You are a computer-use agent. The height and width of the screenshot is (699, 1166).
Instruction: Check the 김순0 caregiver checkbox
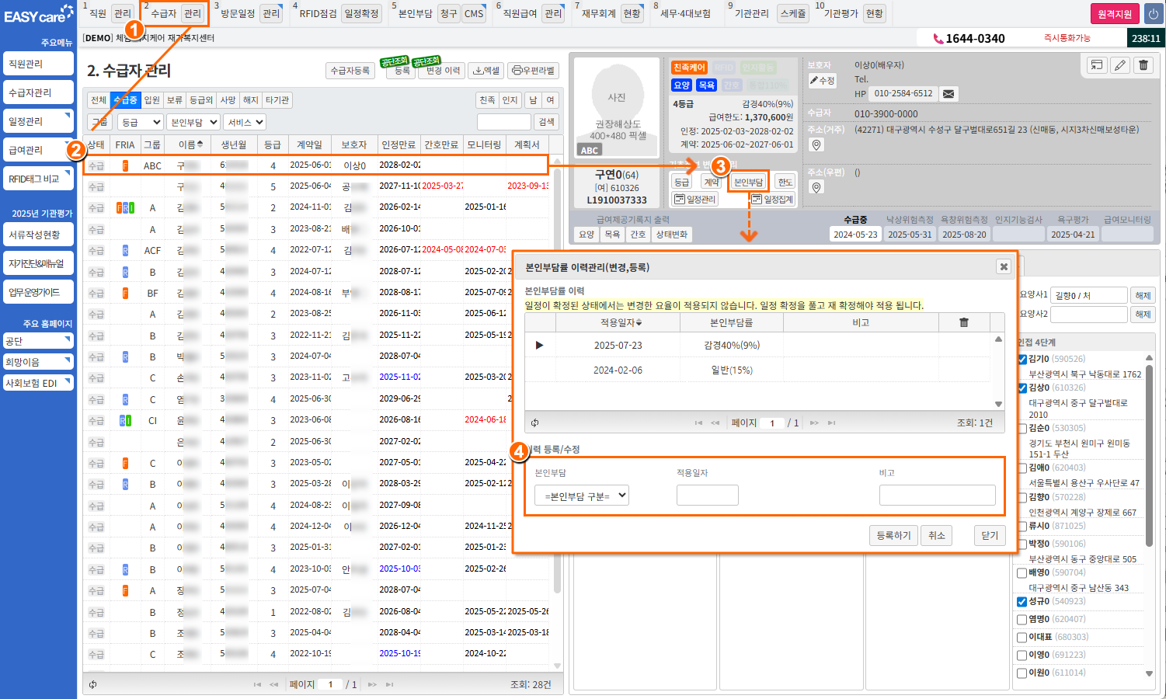[x=1022, y=428]
